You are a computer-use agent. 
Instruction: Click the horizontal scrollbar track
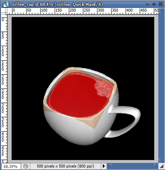pos(133,166)
